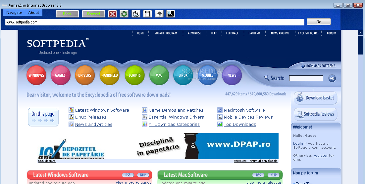
Task: Open Game Demos and Patches link
Action: [176, 110]
